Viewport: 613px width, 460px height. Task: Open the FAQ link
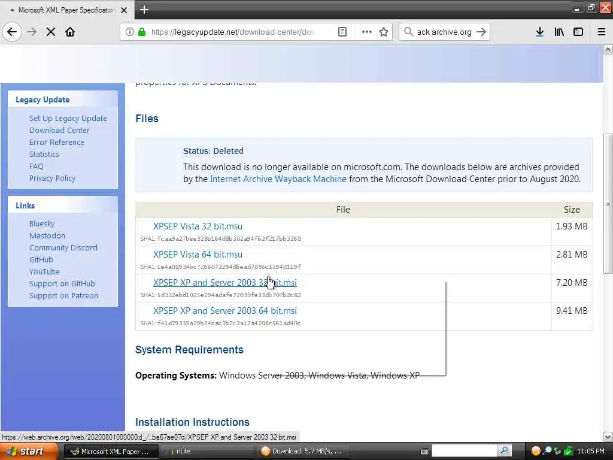(37, 167)
